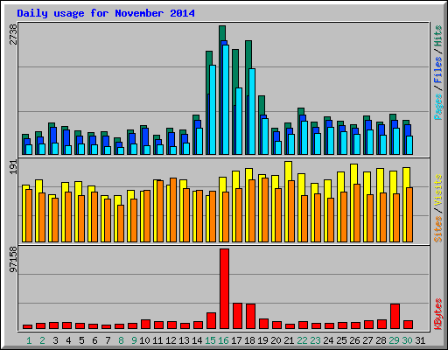Image resolution: width=448 pixels, height=350 pixels.
Task: Select day 9 on the date axis
Action: click(134, 340)
